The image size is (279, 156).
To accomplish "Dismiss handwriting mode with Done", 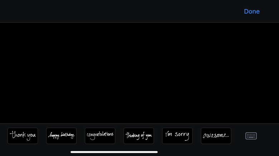I will point(251,11).
